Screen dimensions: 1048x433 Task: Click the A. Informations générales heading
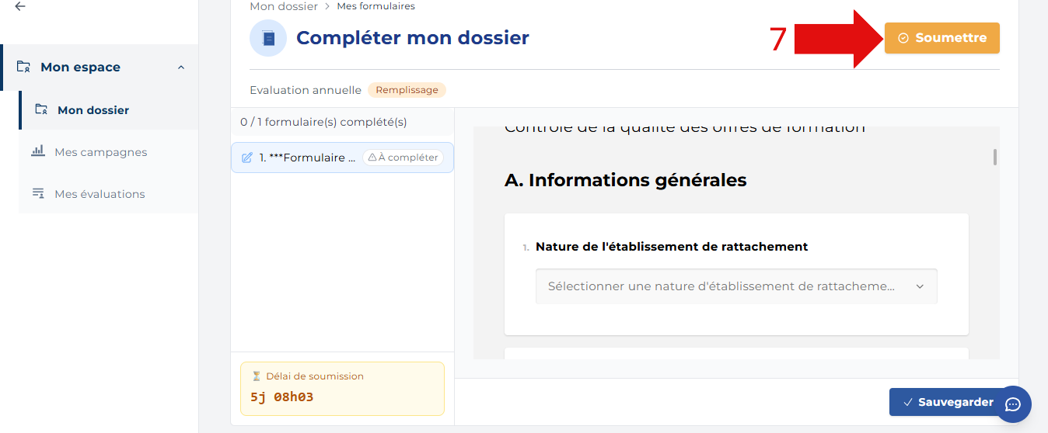pos(626,180)
